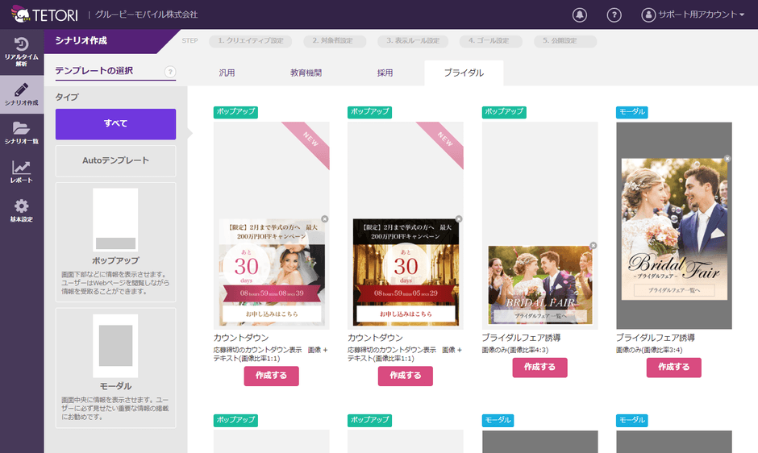Viewport: 758px width, 453px height.
Task: Select the dark gold countdown template thumbnail
Action: click(x=405, y=272)
